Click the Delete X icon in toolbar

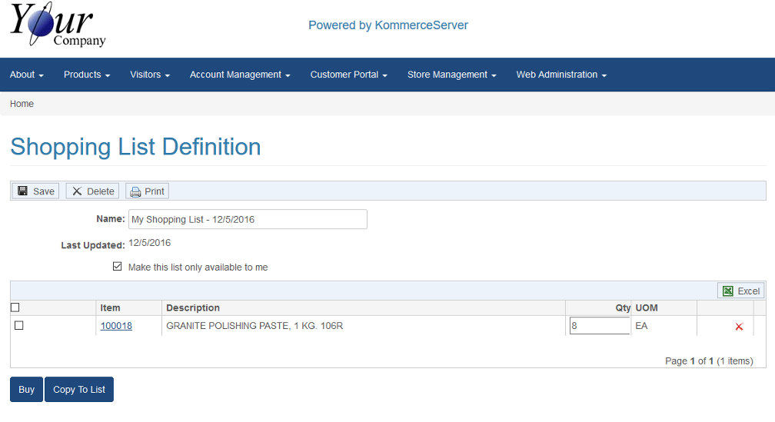point(77,191)
